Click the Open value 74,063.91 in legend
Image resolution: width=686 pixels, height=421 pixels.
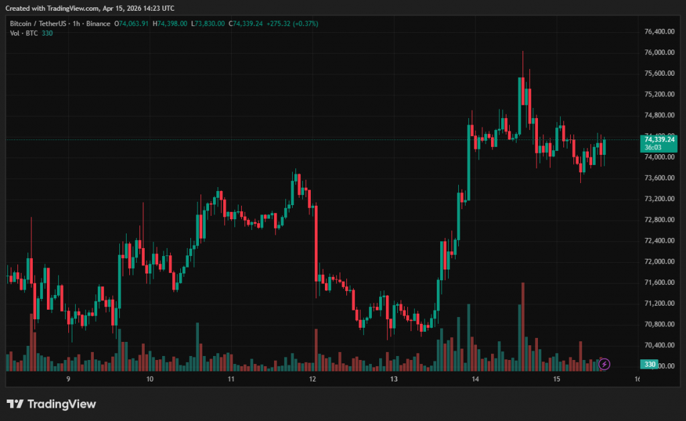(135, 23)
